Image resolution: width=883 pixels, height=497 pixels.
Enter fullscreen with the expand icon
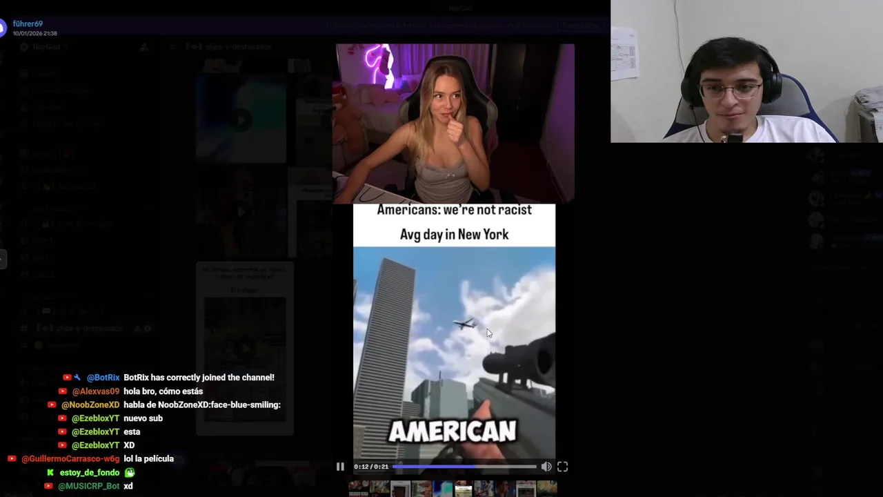pyautogui.click(x=562, y=467)
